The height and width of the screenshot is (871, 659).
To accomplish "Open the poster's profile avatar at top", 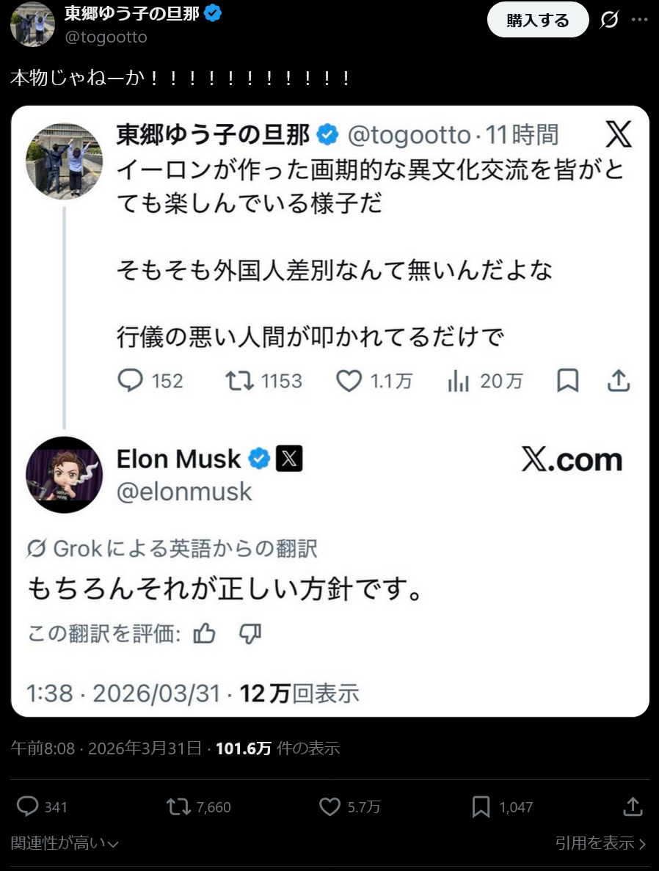I will (32, 24).
